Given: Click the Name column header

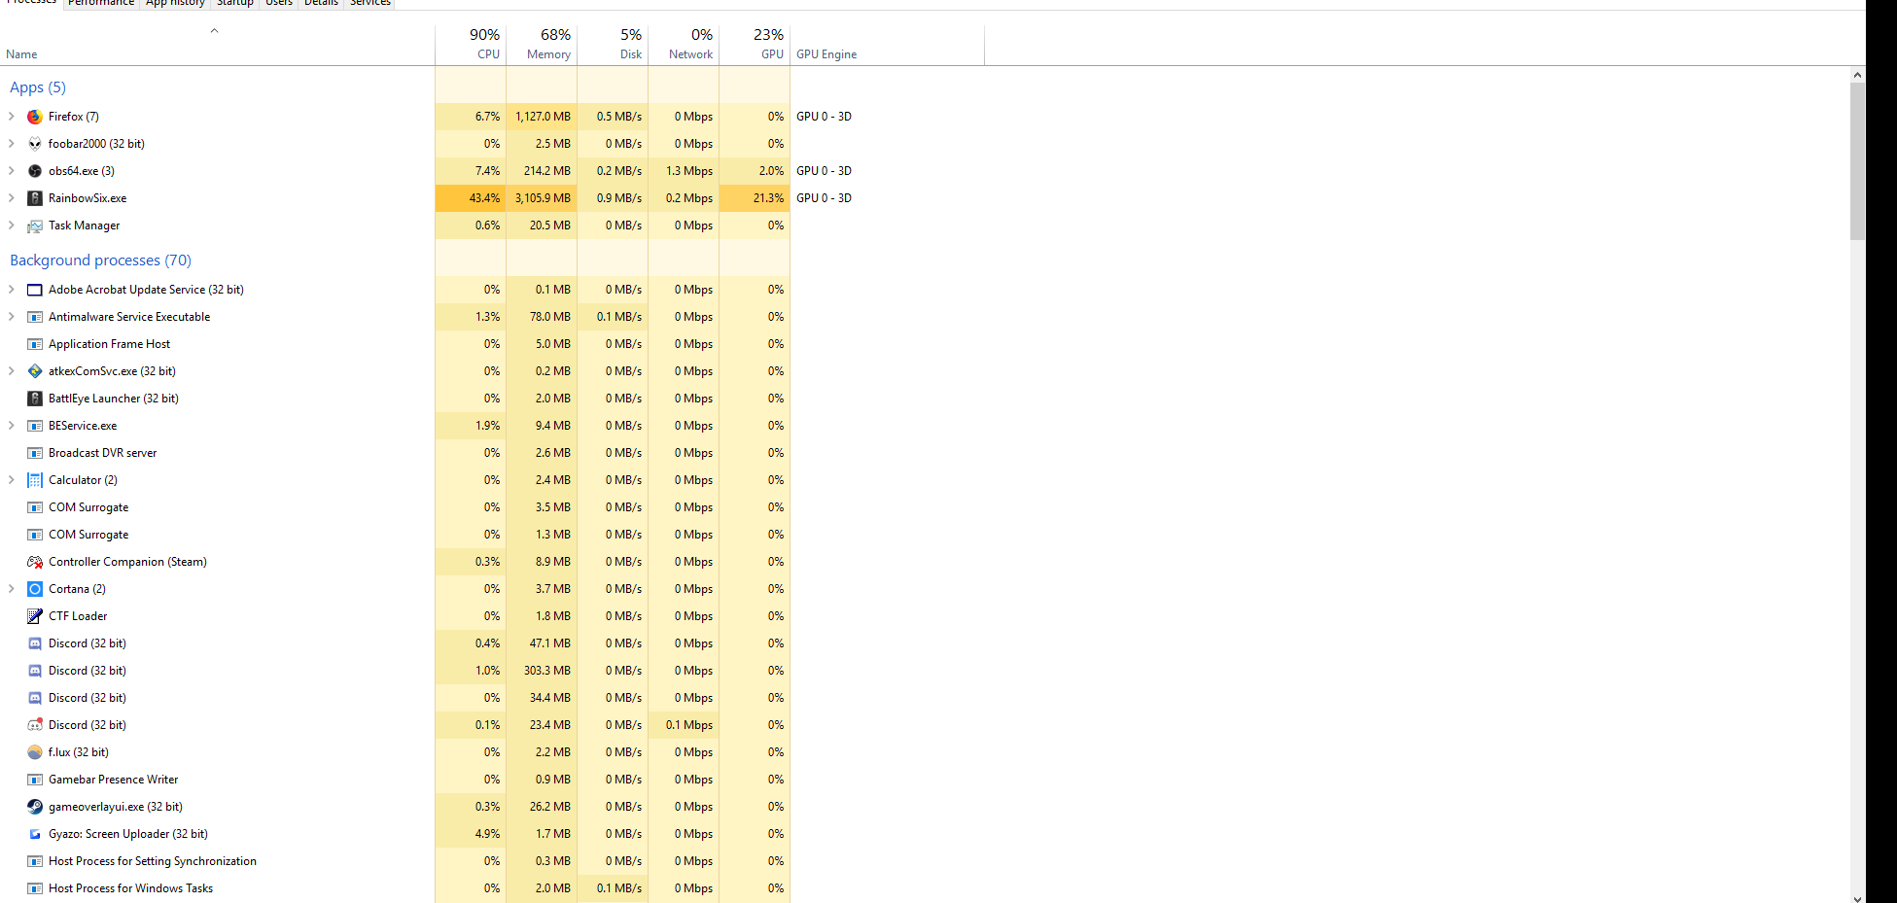Looking at the screenshot, I should [217, 45].
